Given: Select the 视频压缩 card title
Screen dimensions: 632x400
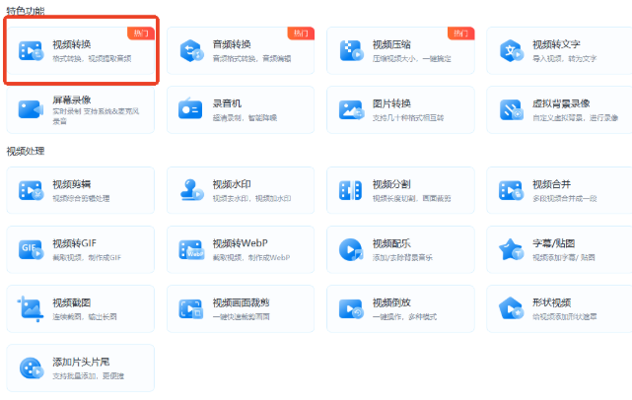Looking at the screenshot, I should point(391,44).
